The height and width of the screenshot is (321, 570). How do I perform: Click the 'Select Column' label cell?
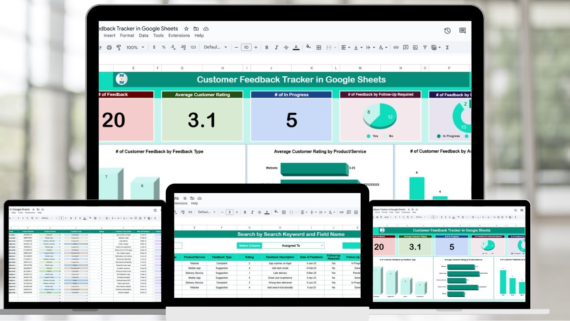[x=249, y=246]
